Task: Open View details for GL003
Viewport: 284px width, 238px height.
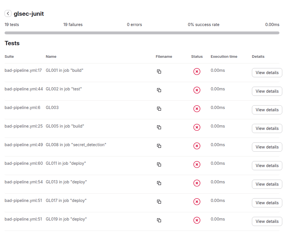Action: pyautogui.click(x=267, y=110)
